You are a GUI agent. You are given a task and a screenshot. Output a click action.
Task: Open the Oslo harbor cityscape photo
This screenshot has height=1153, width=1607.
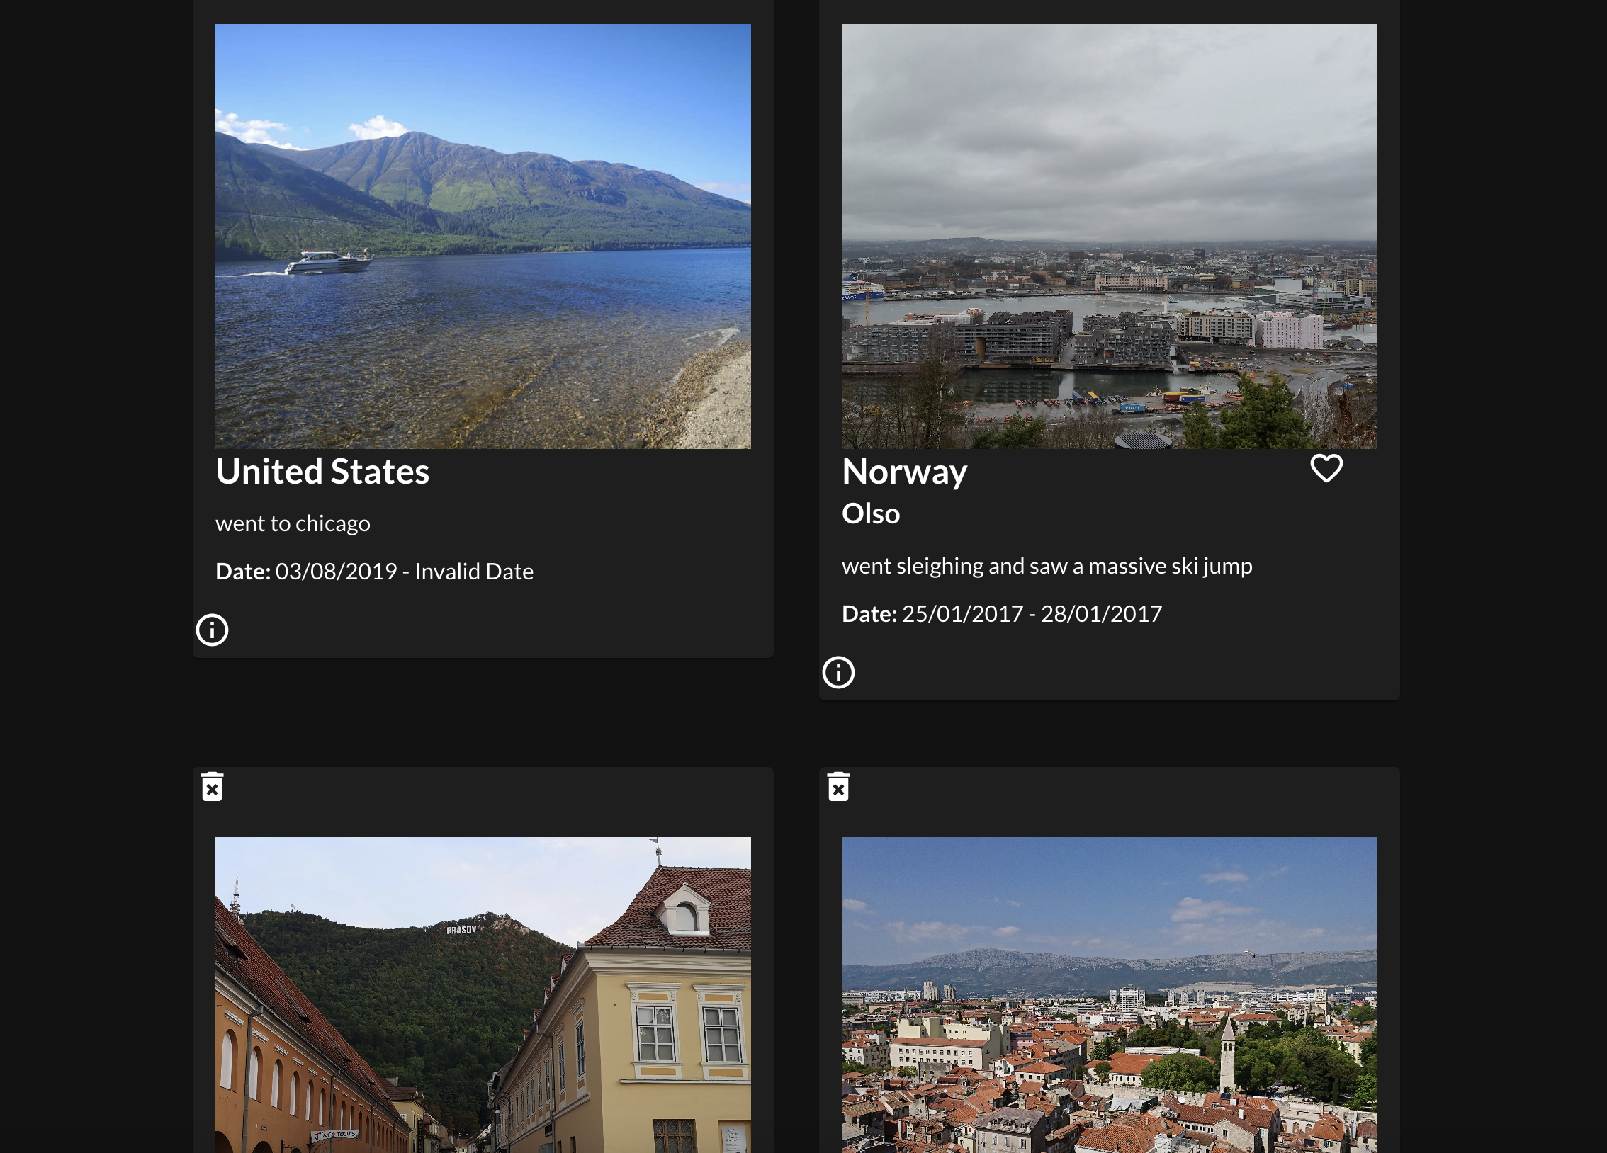click(1110, 237)
